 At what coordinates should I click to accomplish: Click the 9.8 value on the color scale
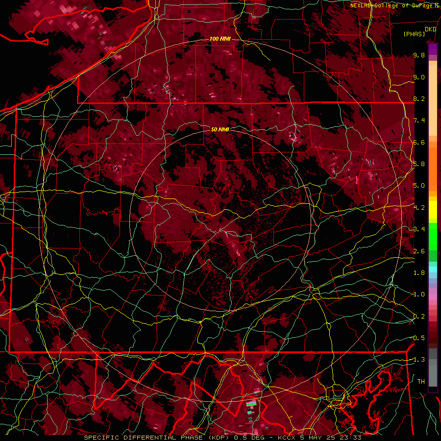tap(419, 55)
